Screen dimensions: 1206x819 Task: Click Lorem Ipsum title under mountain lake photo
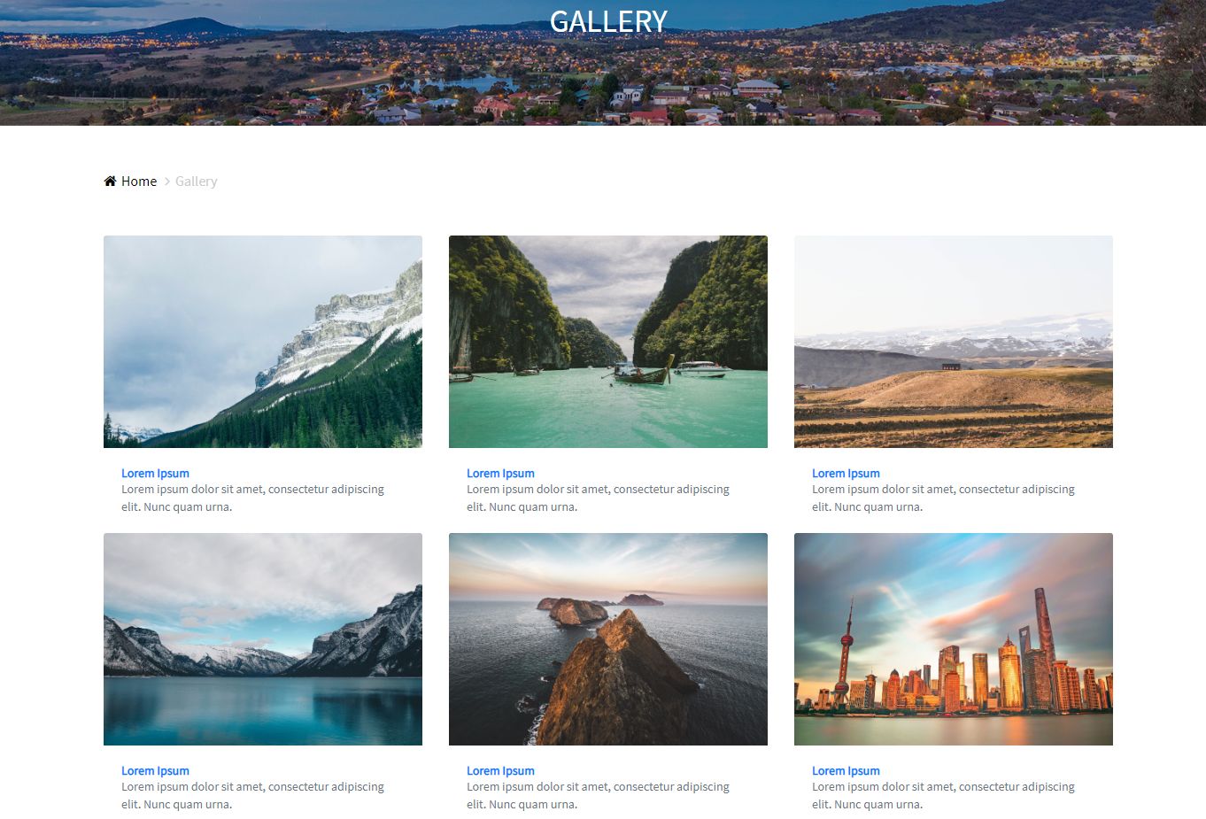click(x=155, y=771)
